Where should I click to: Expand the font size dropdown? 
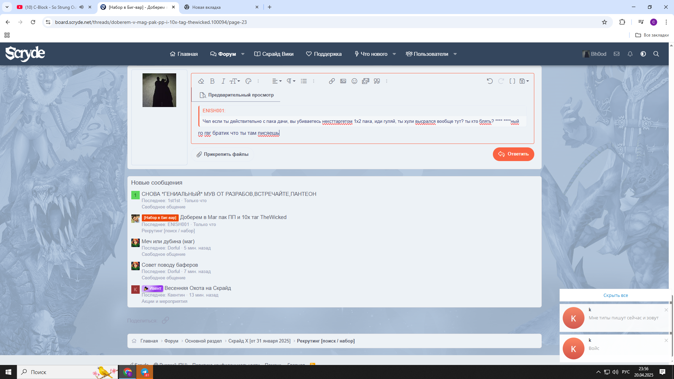pyautogui.click(x=235, y=81)
